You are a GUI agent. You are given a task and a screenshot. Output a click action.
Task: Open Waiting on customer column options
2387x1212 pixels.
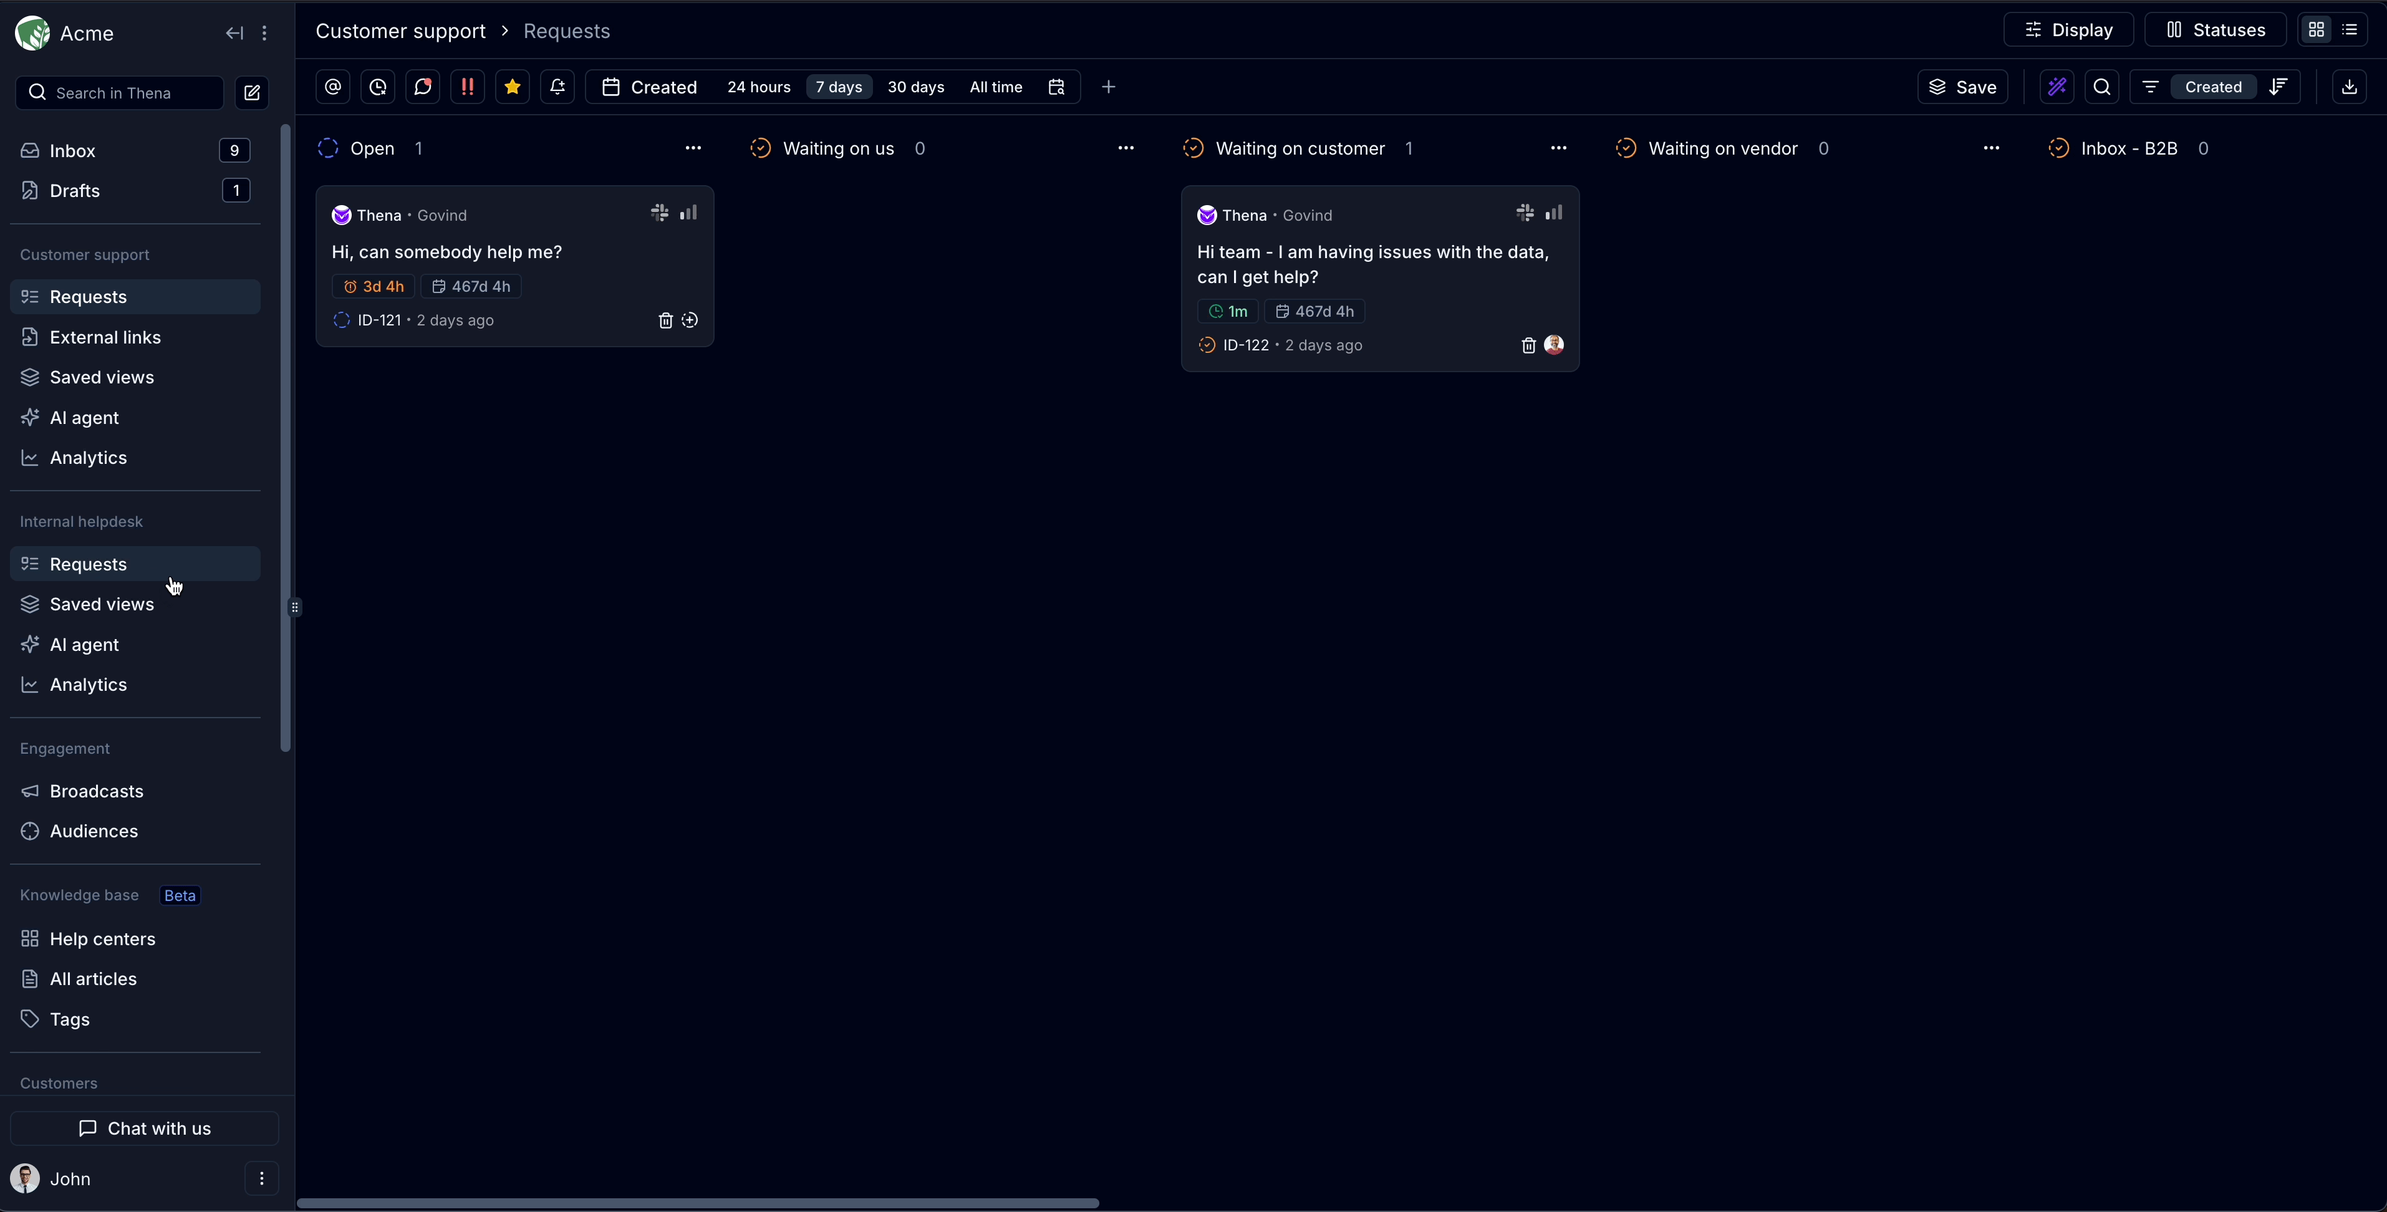[1558, 148]
